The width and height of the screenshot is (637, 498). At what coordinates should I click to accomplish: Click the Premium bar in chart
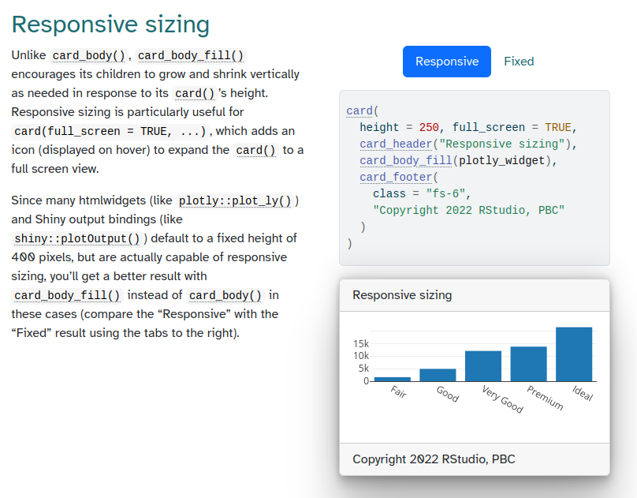click(x=528, y=364)
